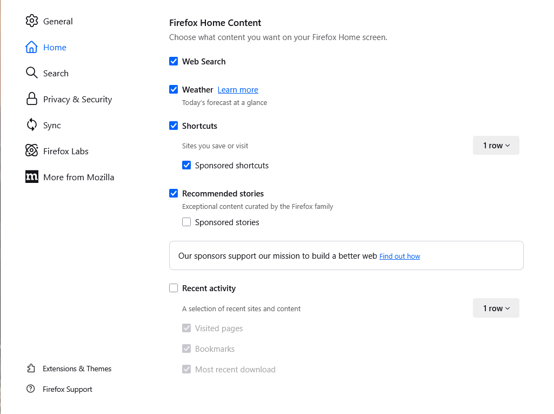
Task: Enable Sponsored stories
Action: 186,222
